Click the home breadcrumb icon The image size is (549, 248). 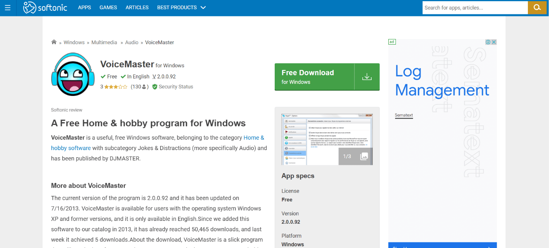pyautogui.click(x=54, y=42)
